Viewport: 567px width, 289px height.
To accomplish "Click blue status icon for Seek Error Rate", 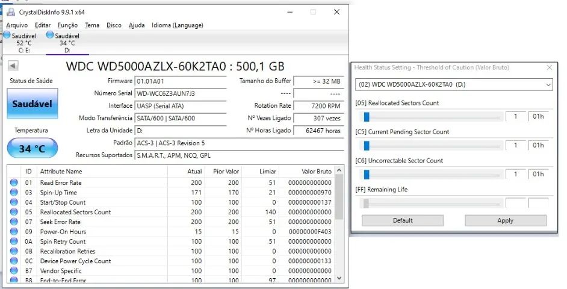I will 14,222.
